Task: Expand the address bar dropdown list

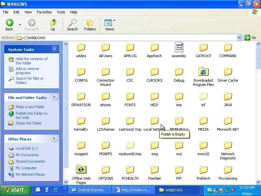Action: (x=239, y=38)
